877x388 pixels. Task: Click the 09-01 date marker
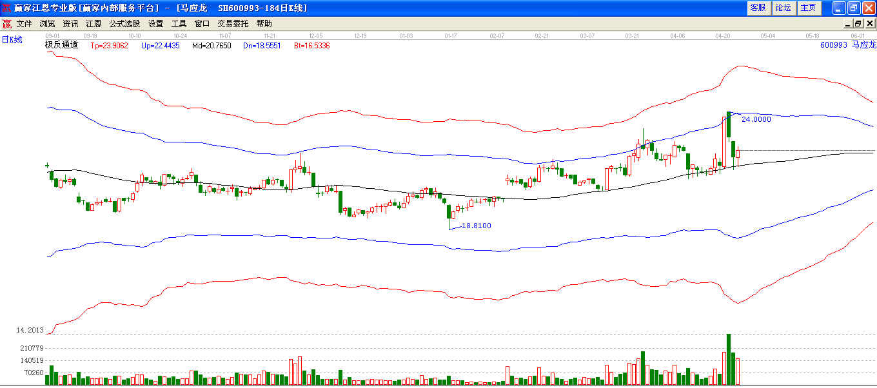(x=52, y=36)
